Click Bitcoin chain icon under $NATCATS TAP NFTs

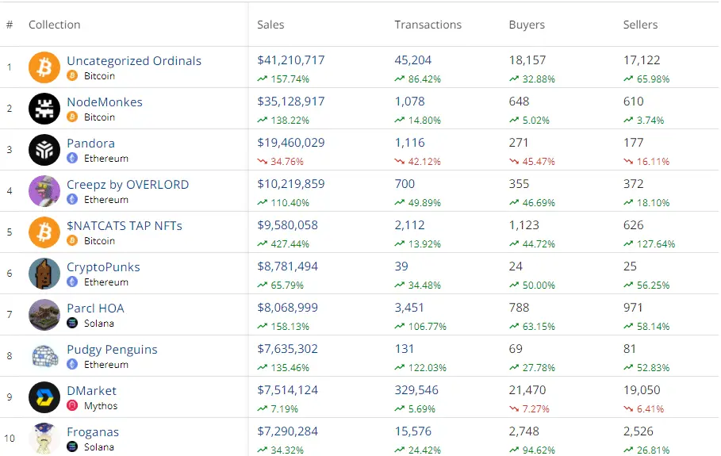[x=72, y=240]
